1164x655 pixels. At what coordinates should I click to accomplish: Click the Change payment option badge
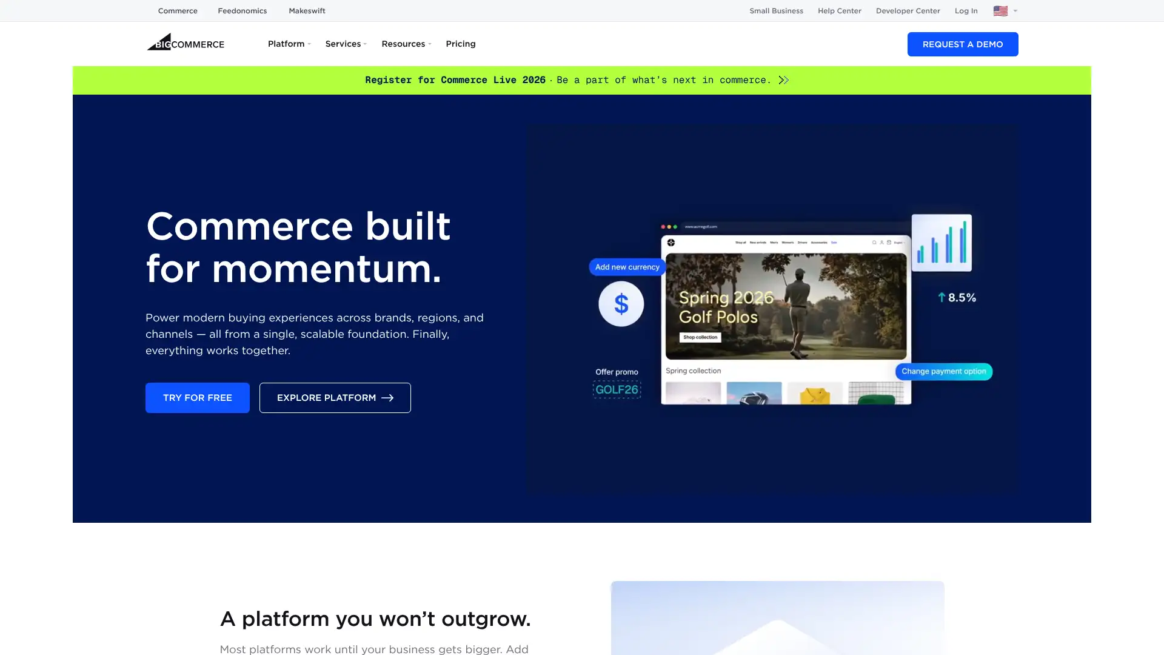944,371
